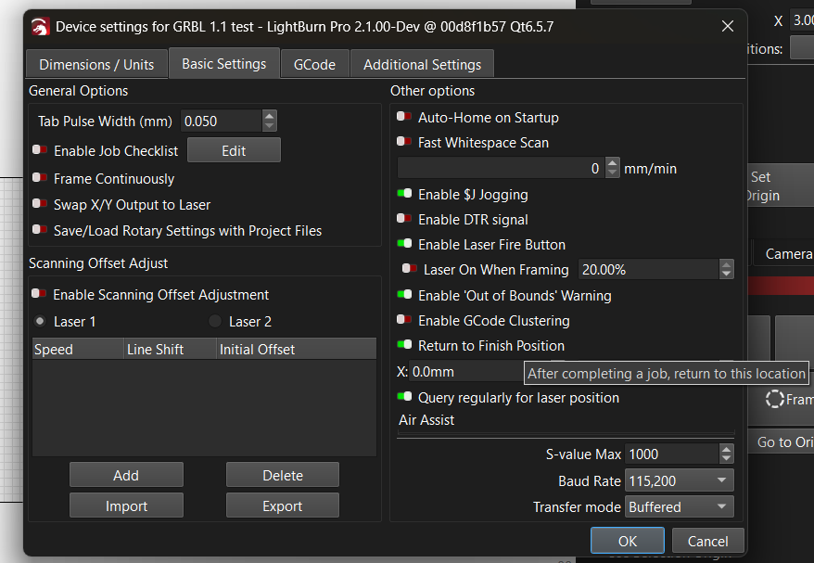Click the S-value Max field
The image size is (814, 563).
[672, 454]
